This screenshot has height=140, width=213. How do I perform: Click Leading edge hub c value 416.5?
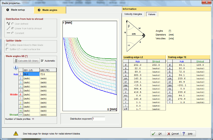pos(137,92)
